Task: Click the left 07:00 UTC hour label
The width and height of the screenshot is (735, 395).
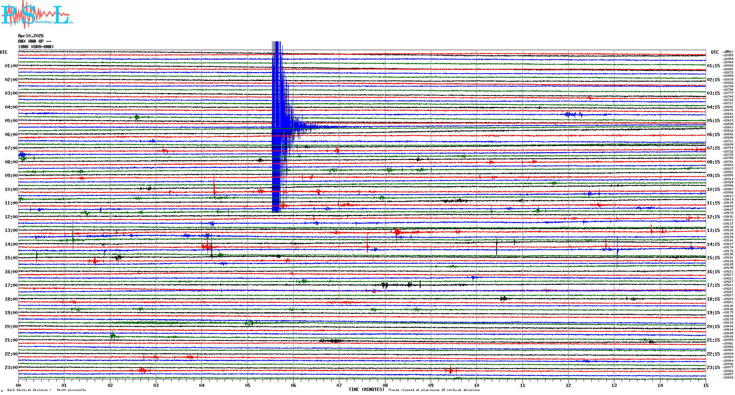Action: tap(11, 148)
